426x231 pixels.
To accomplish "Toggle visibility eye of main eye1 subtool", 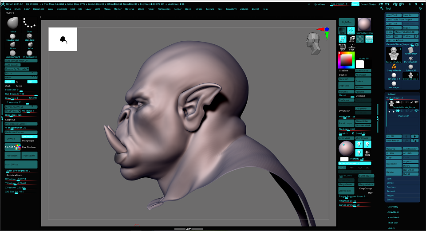I will (416, 111).
